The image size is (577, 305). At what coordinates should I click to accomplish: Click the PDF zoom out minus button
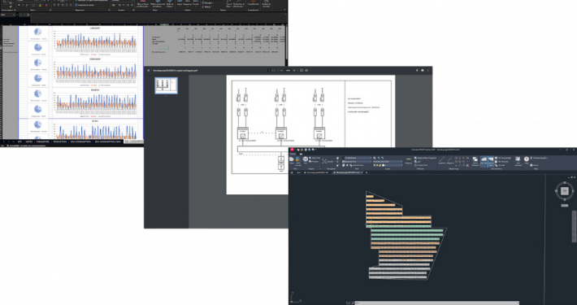click(281, 71)
